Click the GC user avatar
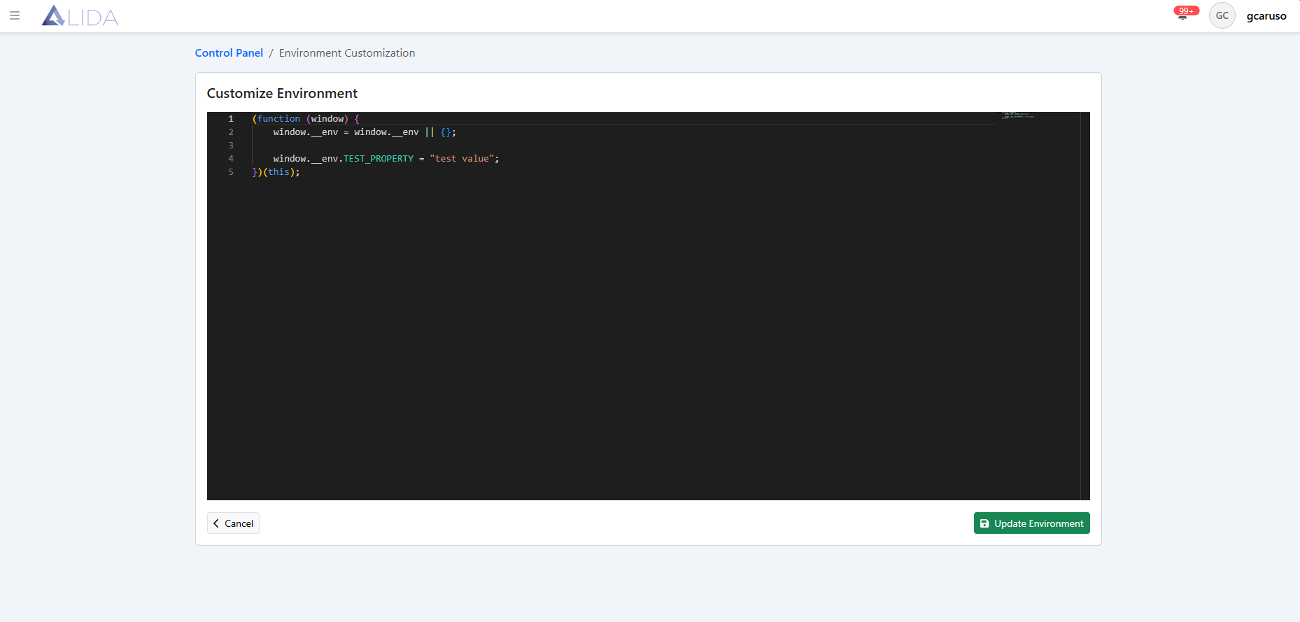 1222,15
